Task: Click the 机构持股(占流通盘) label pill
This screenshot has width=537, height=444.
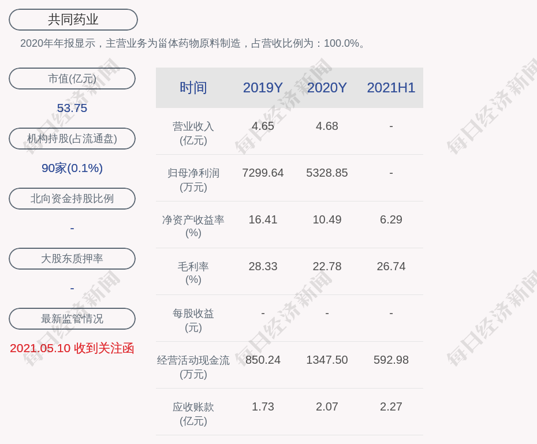Action: [x=72, y=139]
